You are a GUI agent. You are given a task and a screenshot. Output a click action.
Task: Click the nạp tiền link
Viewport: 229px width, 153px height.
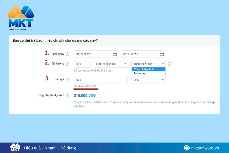point(213,102)
